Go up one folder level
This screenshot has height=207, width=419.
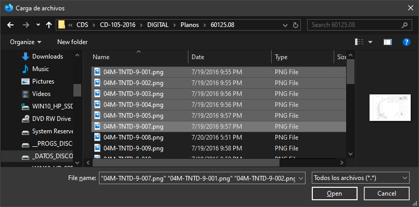(48, 25)
